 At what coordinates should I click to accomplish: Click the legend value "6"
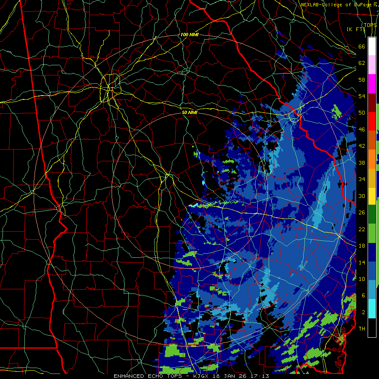363,295
